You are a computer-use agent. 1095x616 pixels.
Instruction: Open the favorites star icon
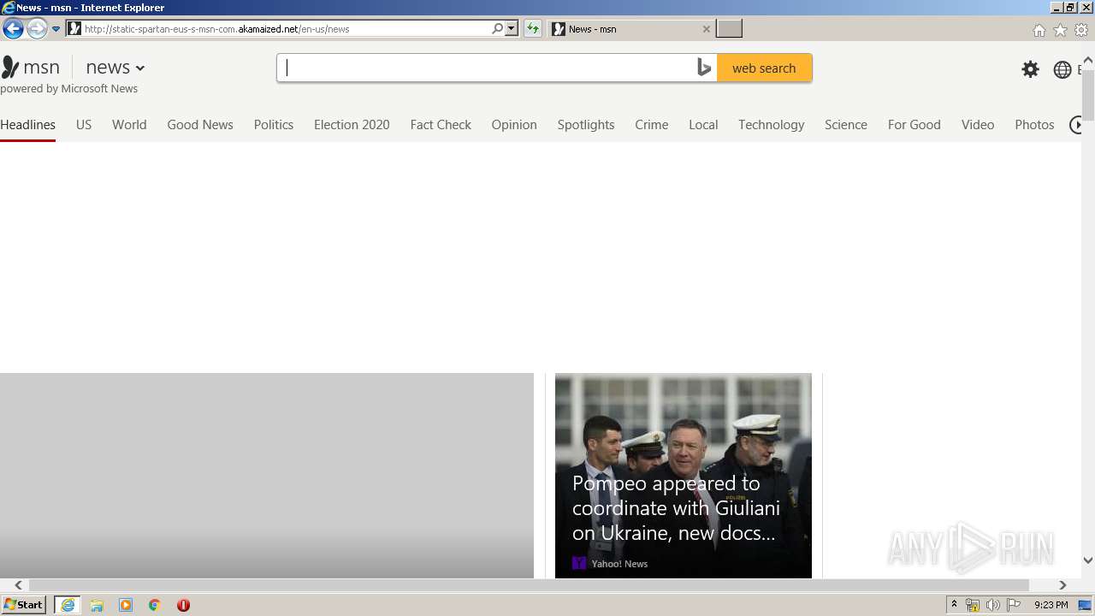(1060, 30)
